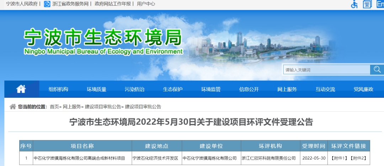Switch to Traditional Chinese with 繁 icon
Screen dimensions: 384x166
coord(367,4)
